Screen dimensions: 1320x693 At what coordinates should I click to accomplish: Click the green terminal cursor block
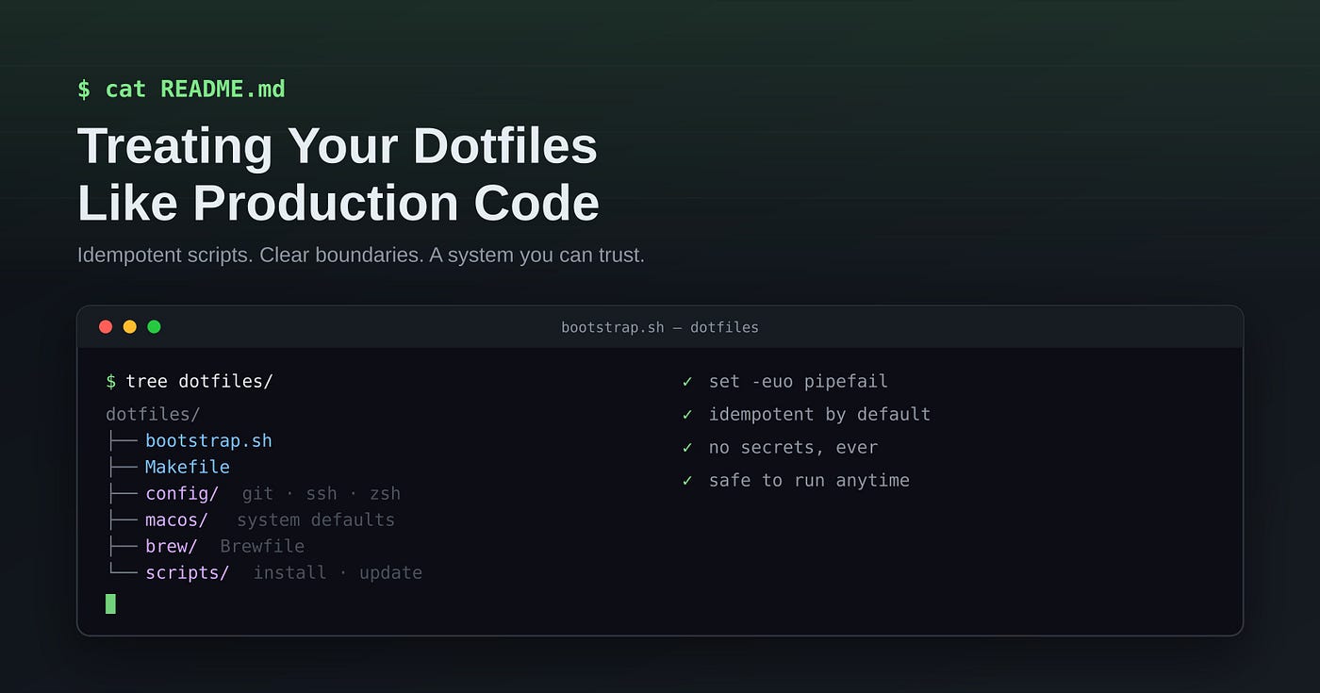click(110, 603)
